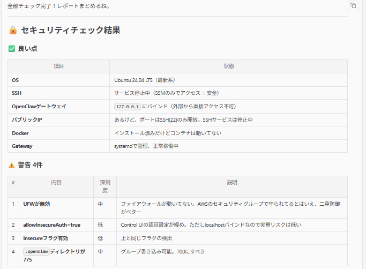Screen dimensions: 366x269
Task: Click the copy message icon
Action: click(x=353, y=6)
